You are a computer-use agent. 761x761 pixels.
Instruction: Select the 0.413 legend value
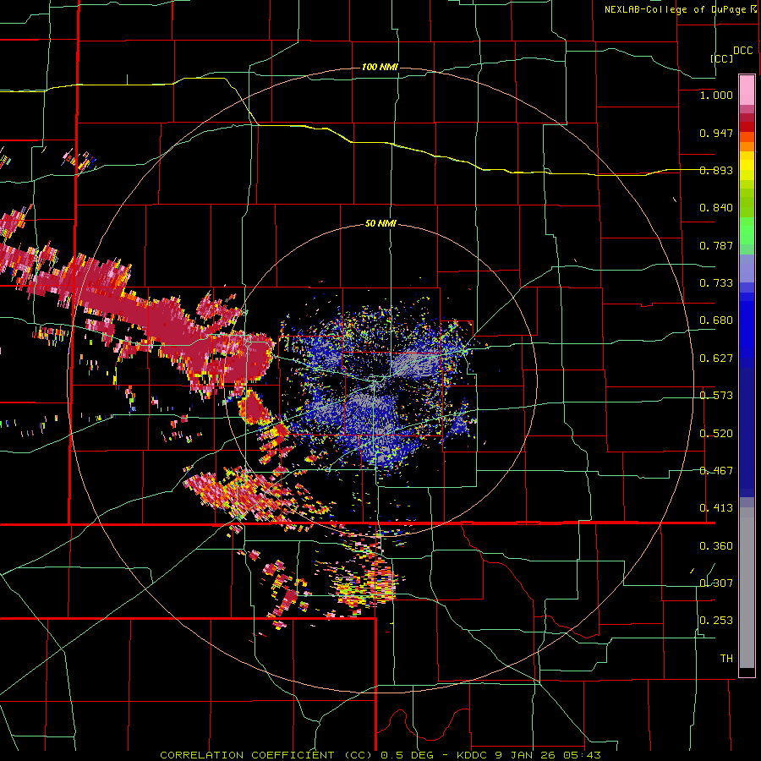pyautogui.click(x=716, y=508)
